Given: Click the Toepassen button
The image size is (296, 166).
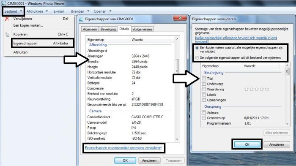Looking at the screenshot, I should click(x=173, y=161).
